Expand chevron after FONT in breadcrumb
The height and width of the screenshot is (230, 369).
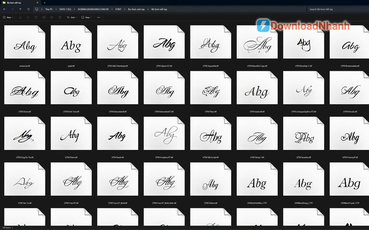[x=125, y=9]
